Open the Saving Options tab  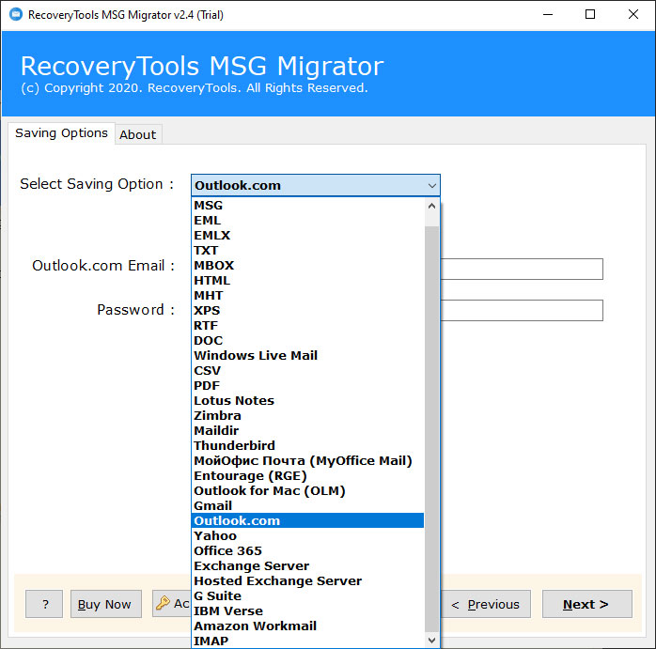pyautogui.click(x=61, y=133)
